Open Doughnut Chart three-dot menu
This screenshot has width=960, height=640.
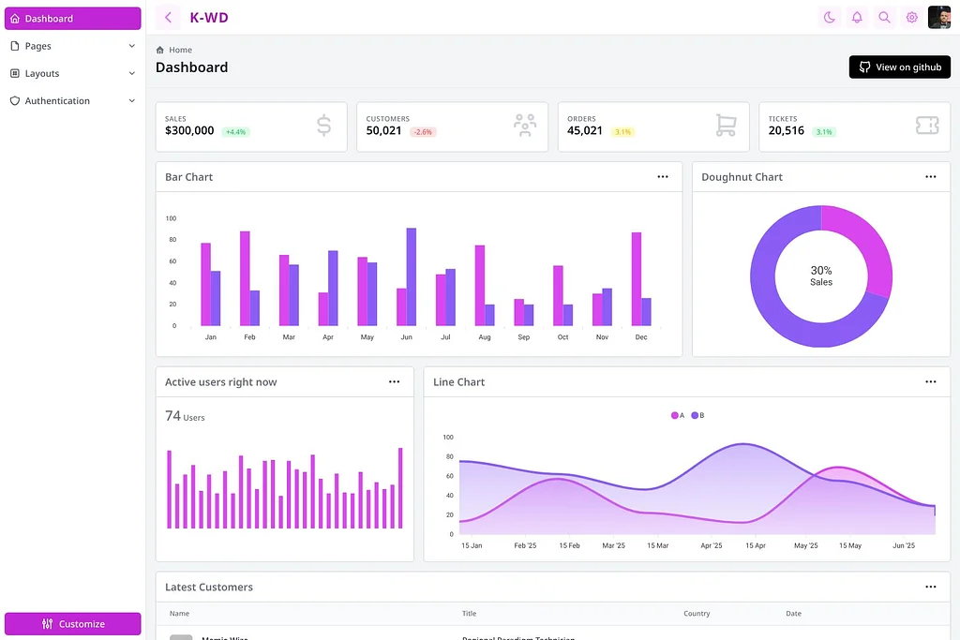coord(930,177)
